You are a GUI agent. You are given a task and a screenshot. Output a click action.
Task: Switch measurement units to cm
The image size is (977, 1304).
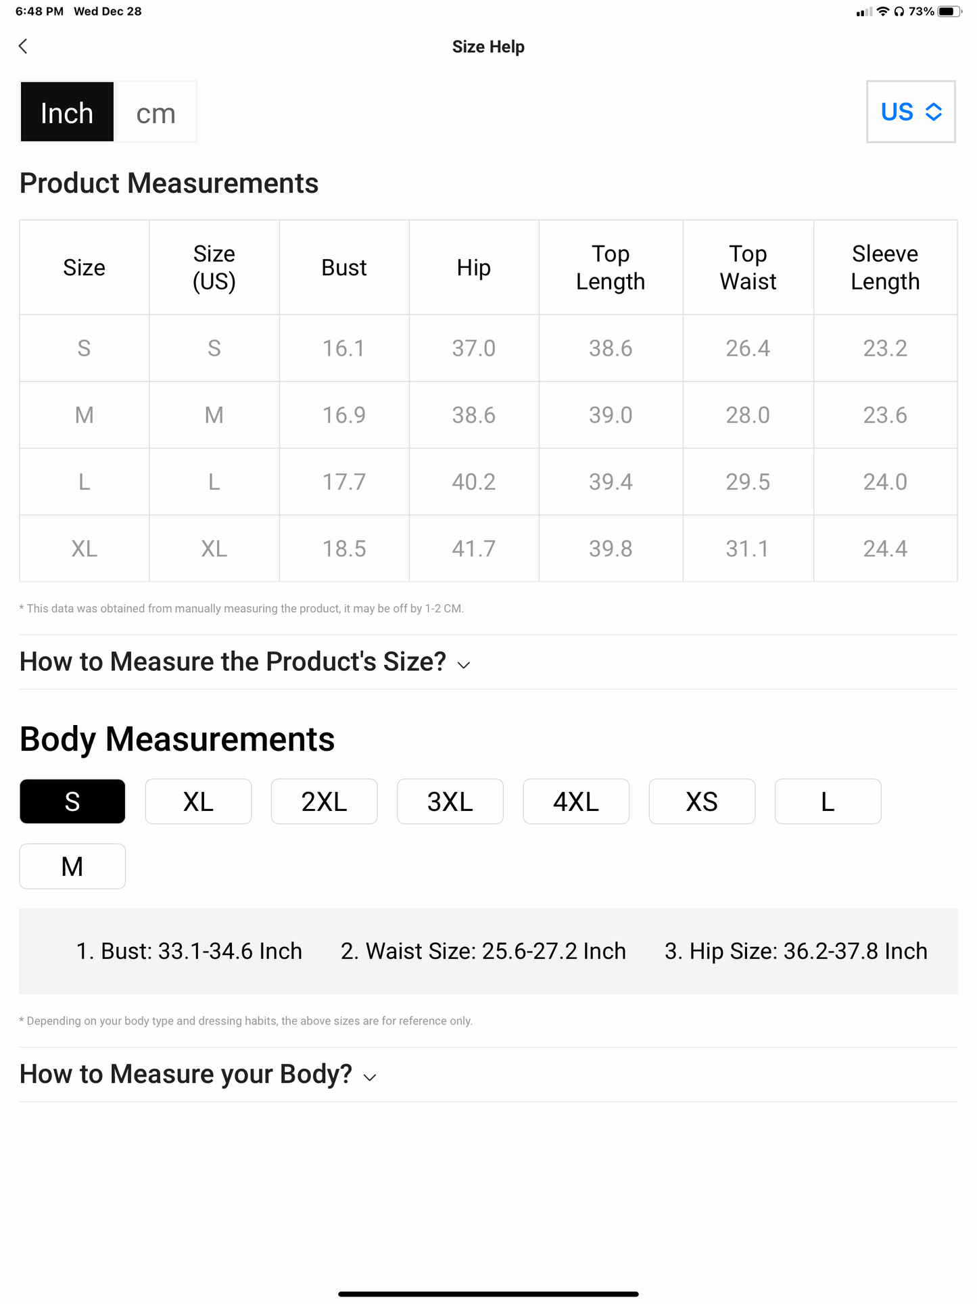(x=156, y=112)
